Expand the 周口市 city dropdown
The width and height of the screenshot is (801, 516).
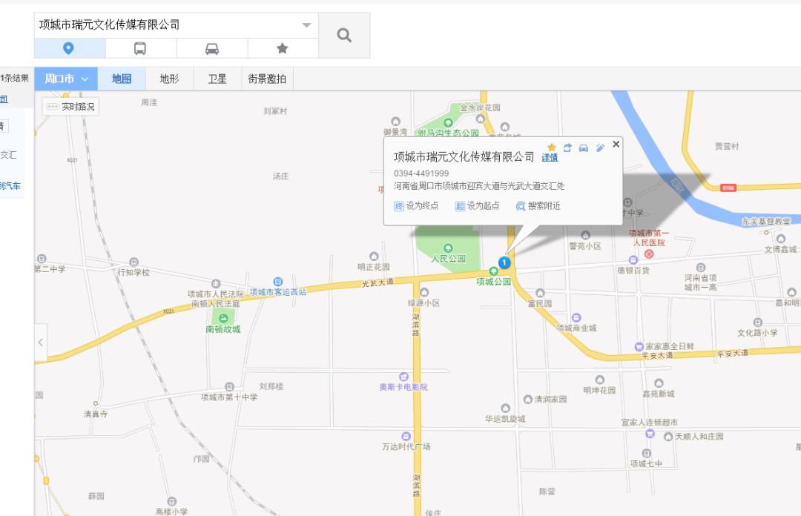66,79
